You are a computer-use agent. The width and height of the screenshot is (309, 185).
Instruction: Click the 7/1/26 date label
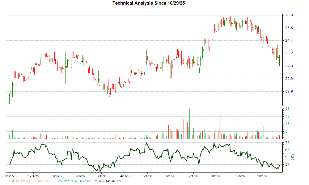[x=193, y=176]
